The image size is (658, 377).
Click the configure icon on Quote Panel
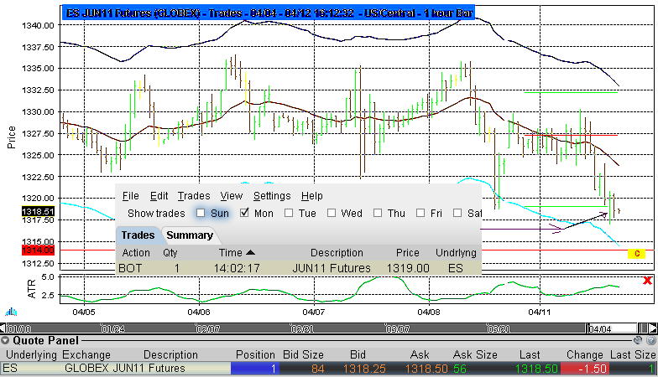click(x=638, y=340)
